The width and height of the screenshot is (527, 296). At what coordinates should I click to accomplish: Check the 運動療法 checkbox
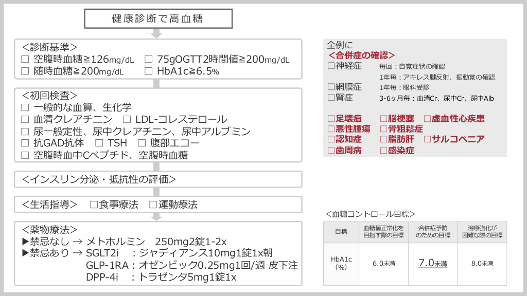click(x=153, y=205)
